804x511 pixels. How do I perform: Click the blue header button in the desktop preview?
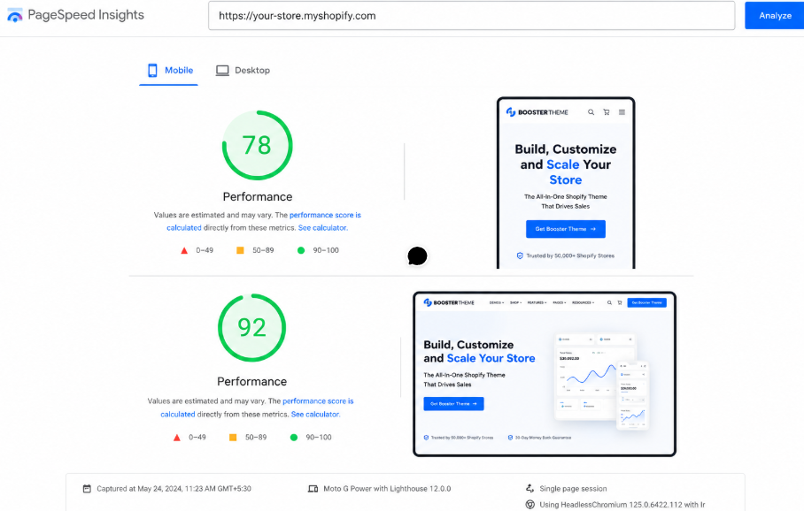click(646, 302)
